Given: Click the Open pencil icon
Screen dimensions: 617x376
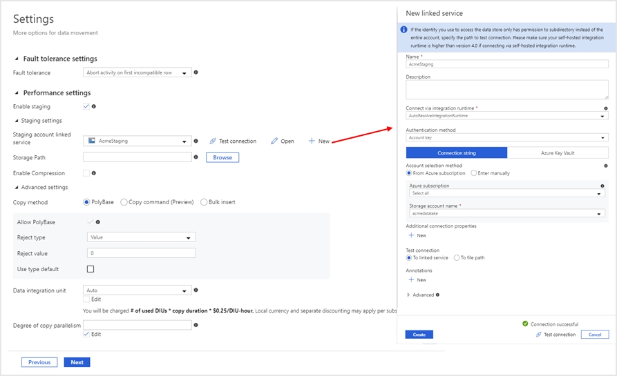Looking at the screenshot, I should tap(274, 141).
